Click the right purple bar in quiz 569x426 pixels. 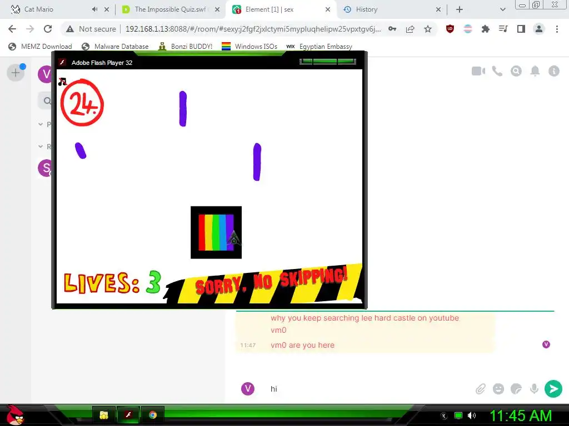257,161
